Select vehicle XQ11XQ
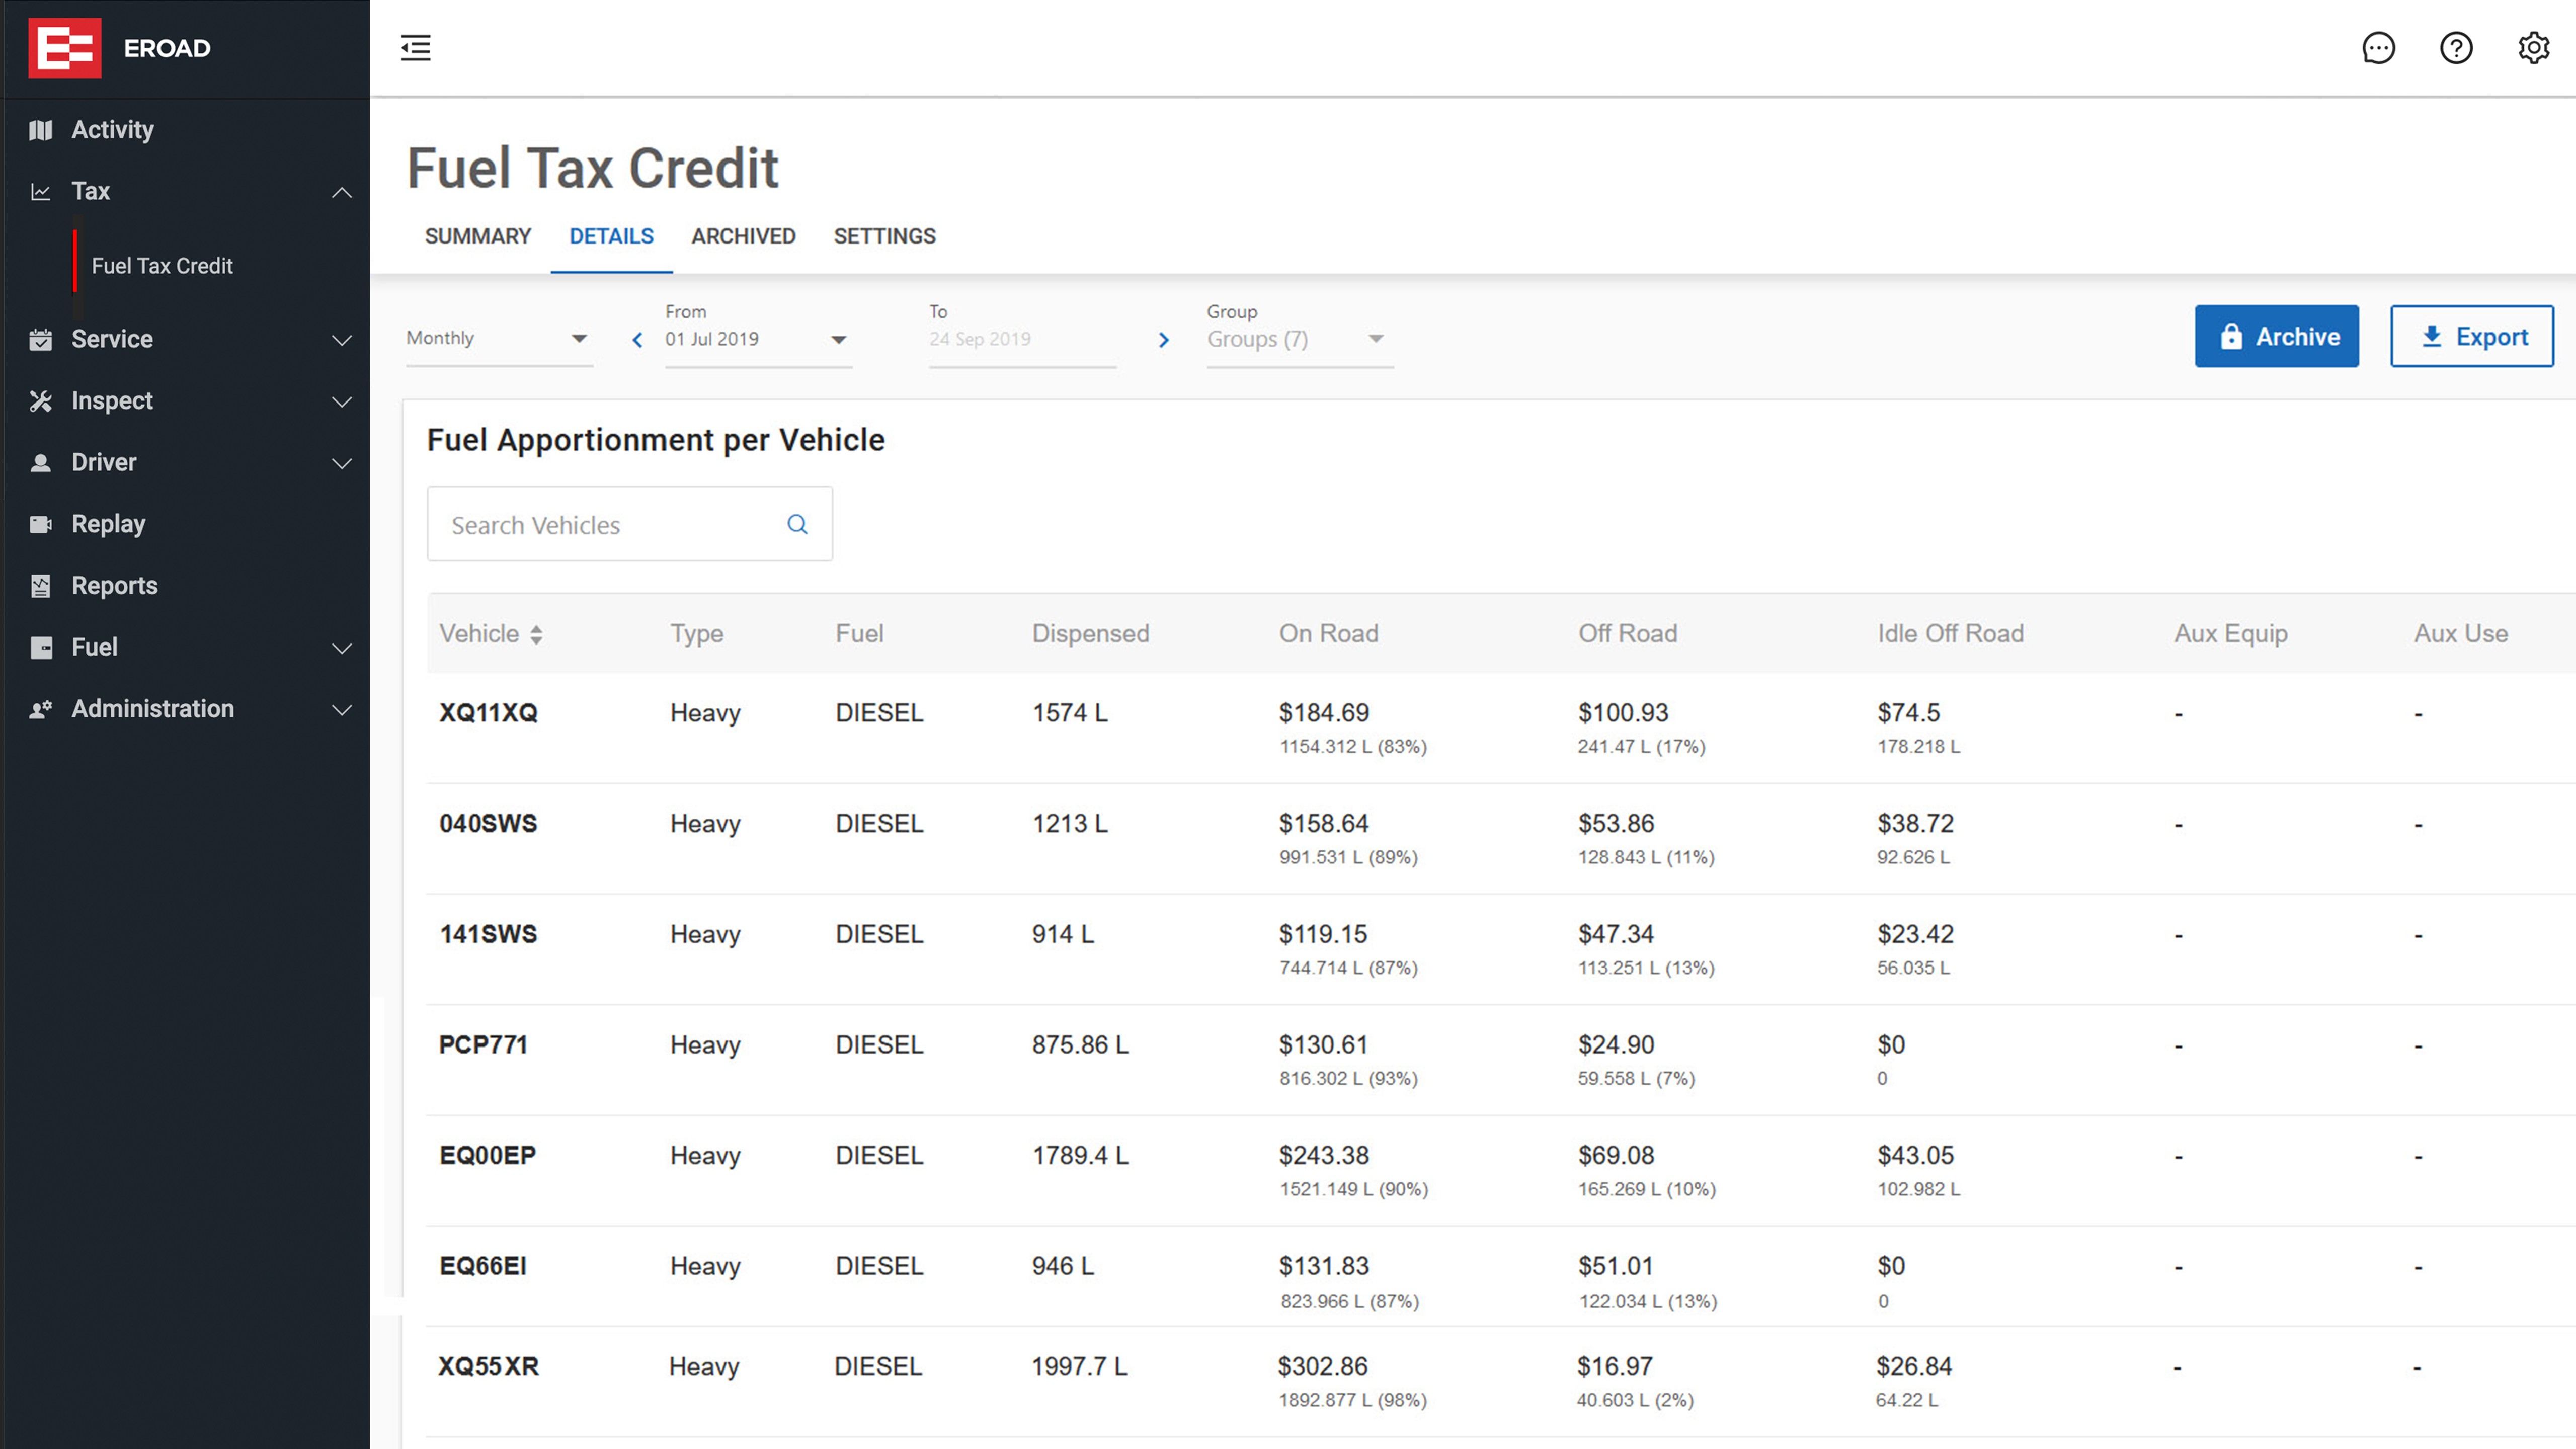Image resolution: width=2576 pixels, height=1449 pixels. (x=488, y=713)
